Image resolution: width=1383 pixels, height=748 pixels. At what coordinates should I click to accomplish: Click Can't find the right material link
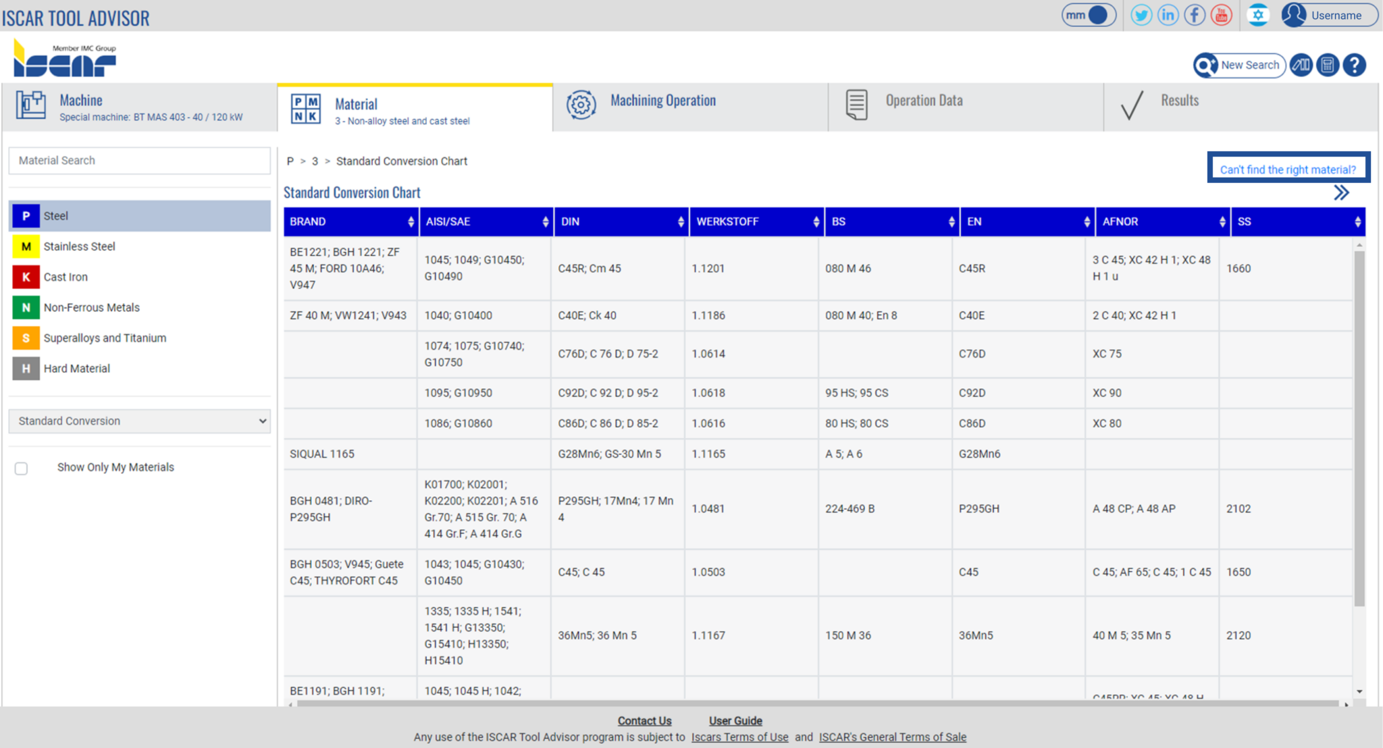pos(1288,169)
